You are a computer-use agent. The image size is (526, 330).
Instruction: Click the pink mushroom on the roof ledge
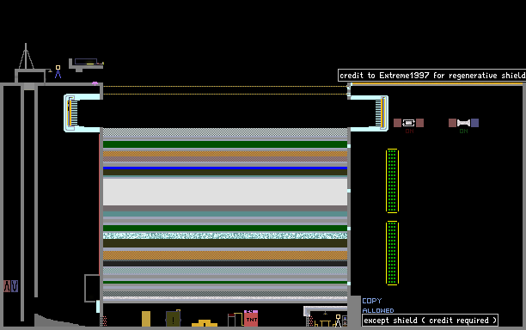pos(95,82)
